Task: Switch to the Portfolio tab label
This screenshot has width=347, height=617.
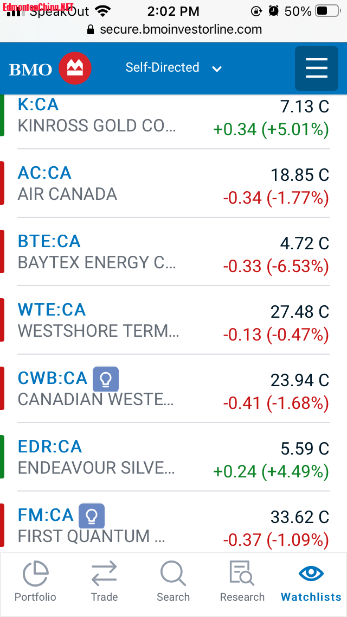Action: tap(35, 597)
